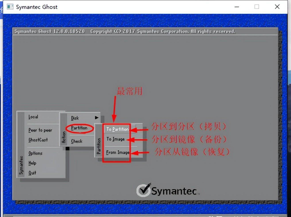Select To Partition option
Viewport: 291px width, 217px height.
click(118, 129)
